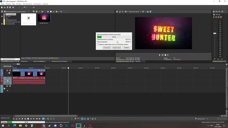This screenshot has width=228, height=128.
Task: Open the Инструменты menu
Action: [27, 4]
